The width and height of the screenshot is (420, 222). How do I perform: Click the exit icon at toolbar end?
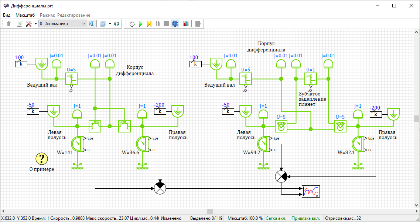198,24
